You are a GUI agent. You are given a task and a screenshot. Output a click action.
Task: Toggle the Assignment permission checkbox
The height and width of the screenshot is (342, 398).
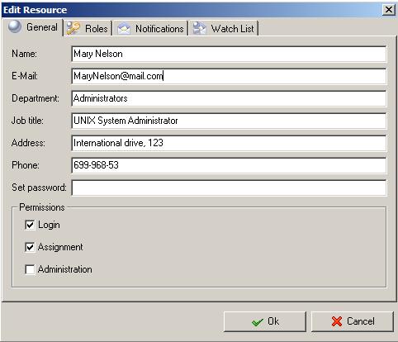click(x=30, y=247)
